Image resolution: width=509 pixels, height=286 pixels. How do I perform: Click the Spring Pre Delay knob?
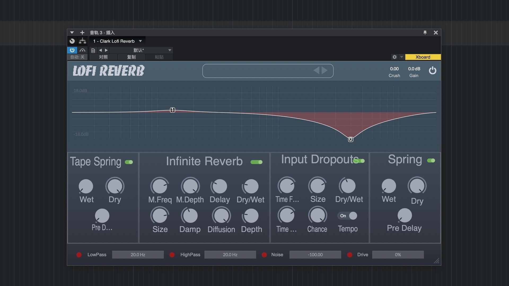point(405,215)
